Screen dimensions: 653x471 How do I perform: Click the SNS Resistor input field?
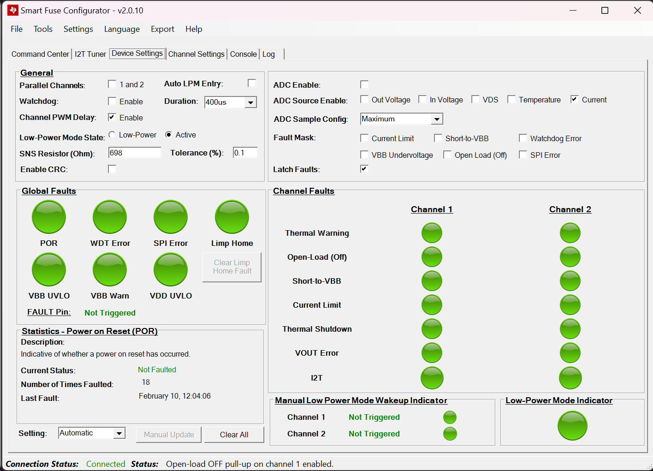click(x=135, y=153)
